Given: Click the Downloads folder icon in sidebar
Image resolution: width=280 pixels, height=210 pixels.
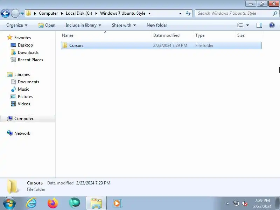Looking at the screenshot, I should coord(13,52).
